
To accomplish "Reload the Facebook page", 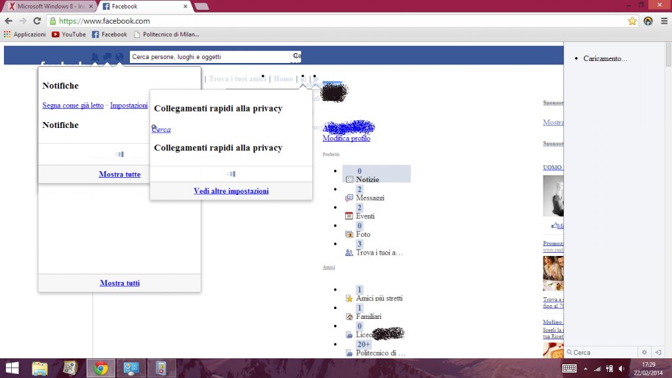I will coord(37,21).
